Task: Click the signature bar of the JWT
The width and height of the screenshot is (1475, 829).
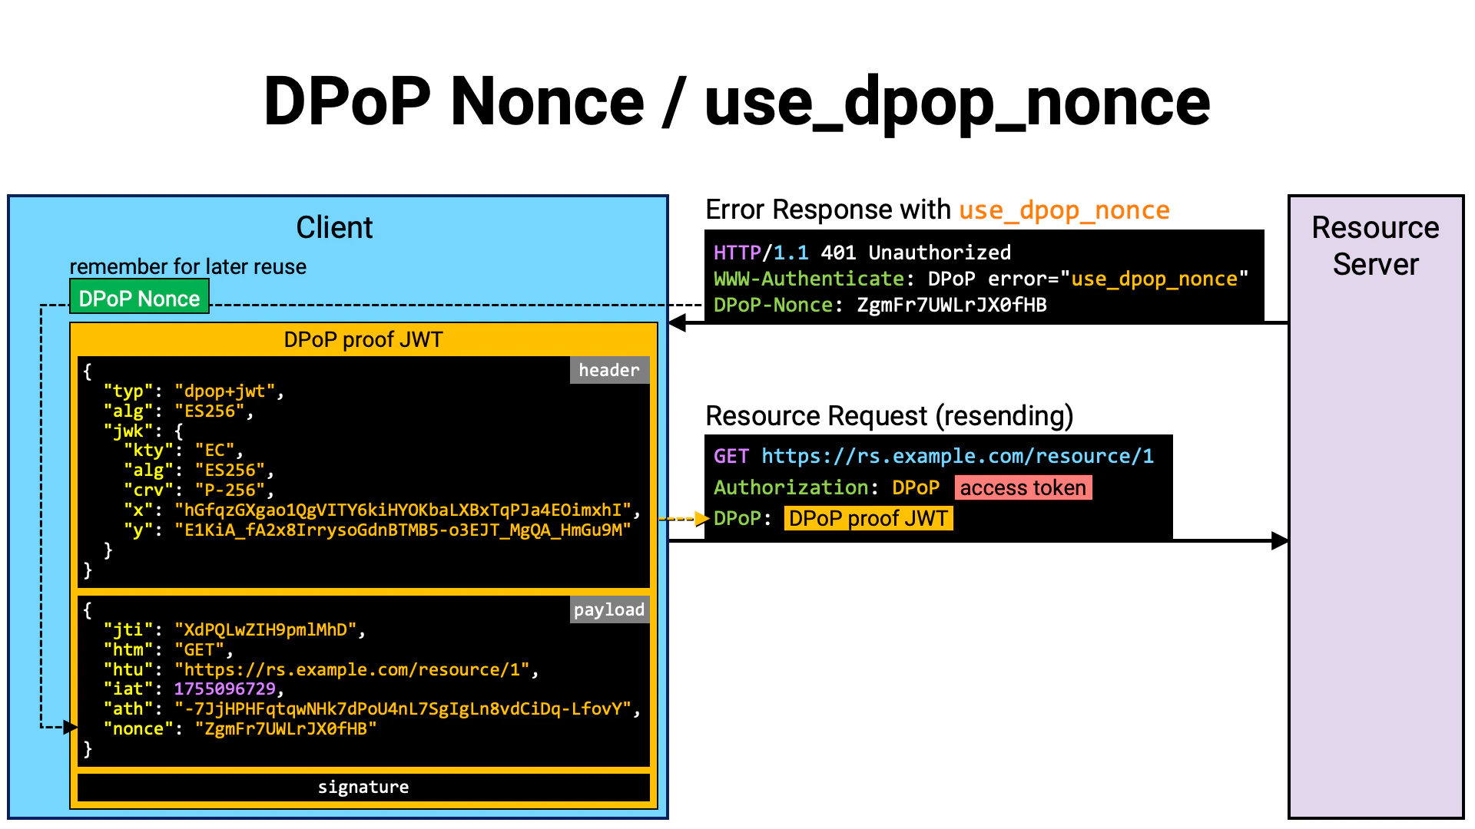Action: tap(363, 786)
